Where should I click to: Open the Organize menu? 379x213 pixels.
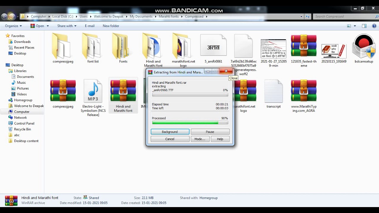point(13,26)
